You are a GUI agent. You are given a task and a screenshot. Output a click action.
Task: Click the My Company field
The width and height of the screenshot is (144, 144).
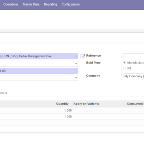pos(133,76)
